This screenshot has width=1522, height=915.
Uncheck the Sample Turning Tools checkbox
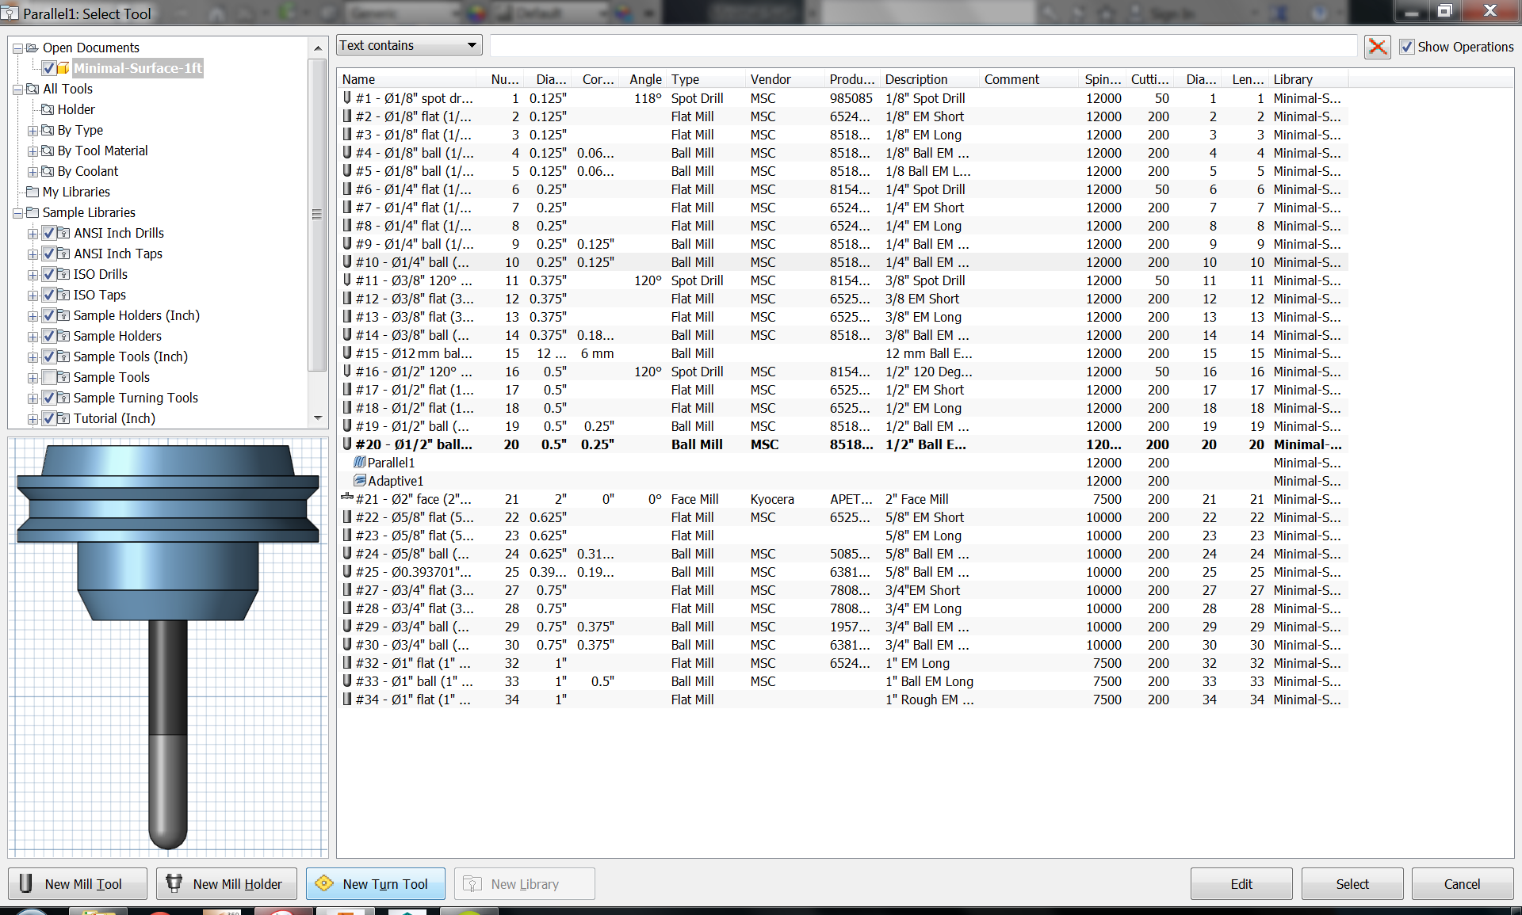click(49, 398)
